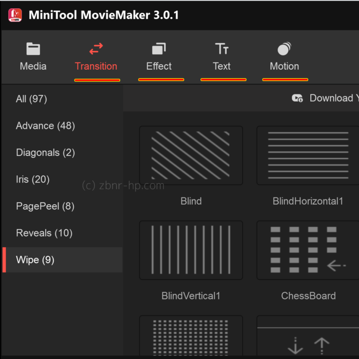
Task: Choose the BlindVertical1 transition thumbnail
Action: [x=191, y=250]
